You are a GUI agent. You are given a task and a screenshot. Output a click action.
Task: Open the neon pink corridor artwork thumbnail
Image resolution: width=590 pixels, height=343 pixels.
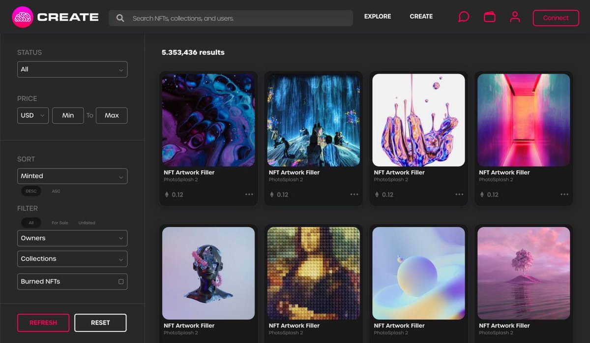pyautogui.click(x=524, y=120)
